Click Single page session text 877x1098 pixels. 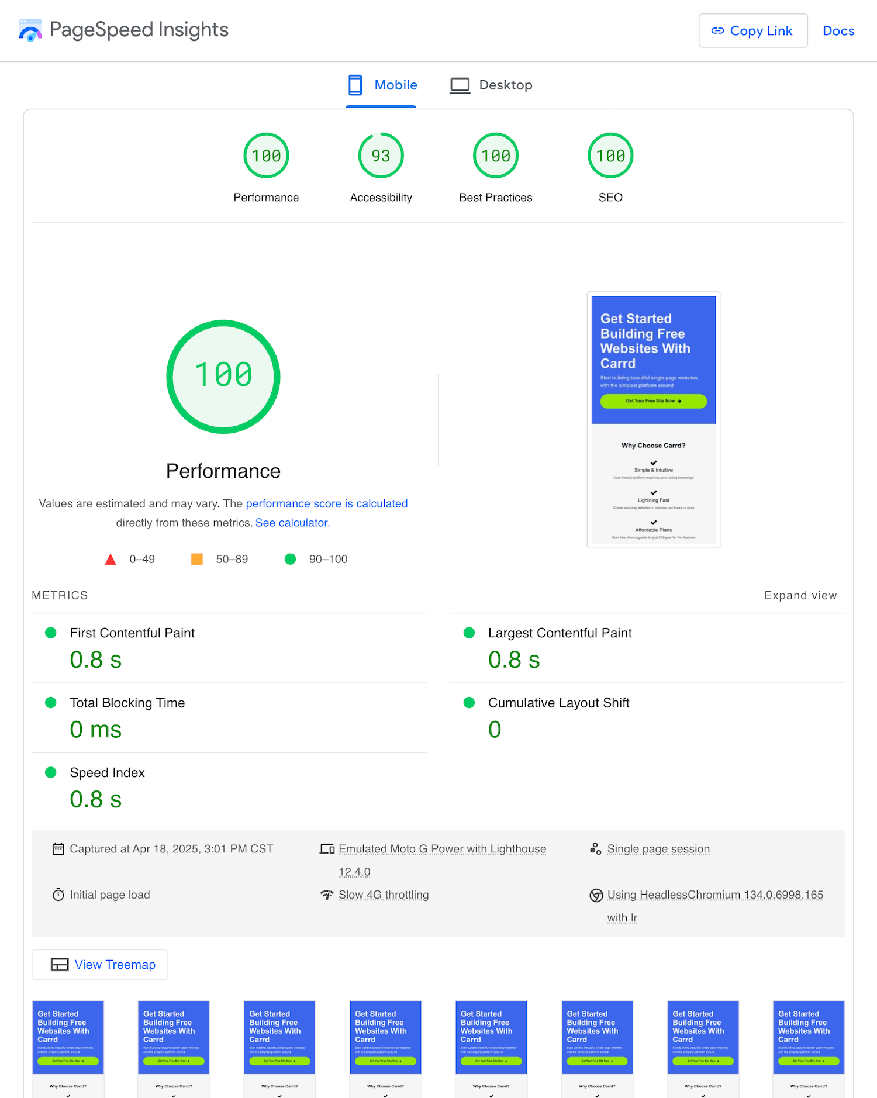[658, 849]
